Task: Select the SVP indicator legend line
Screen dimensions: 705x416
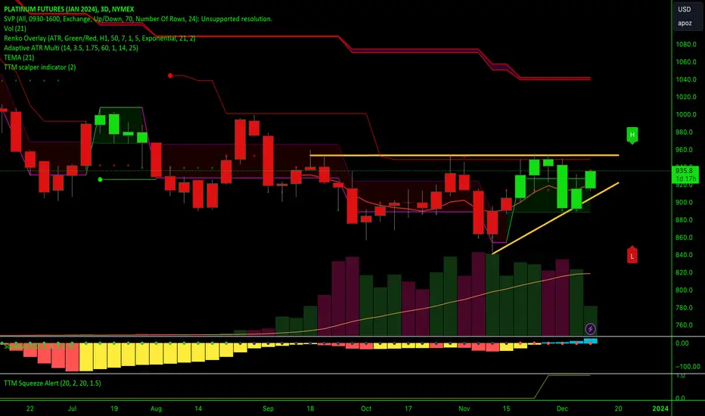Action: tap(138, 19)
